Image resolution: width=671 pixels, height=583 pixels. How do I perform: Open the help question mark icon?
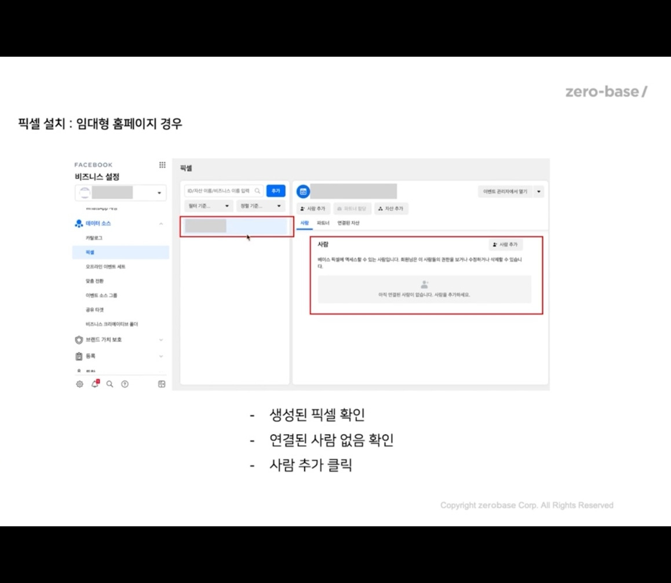click(125, 384)
